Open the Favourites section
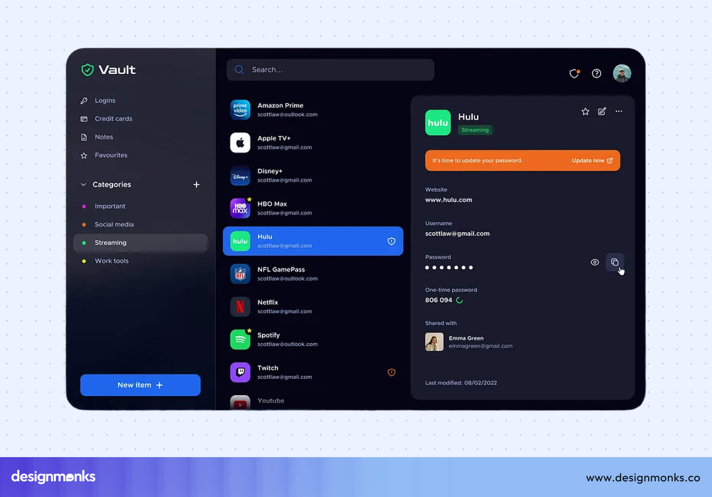The width and height of the screenshot is (712, 497). (111, 155)
